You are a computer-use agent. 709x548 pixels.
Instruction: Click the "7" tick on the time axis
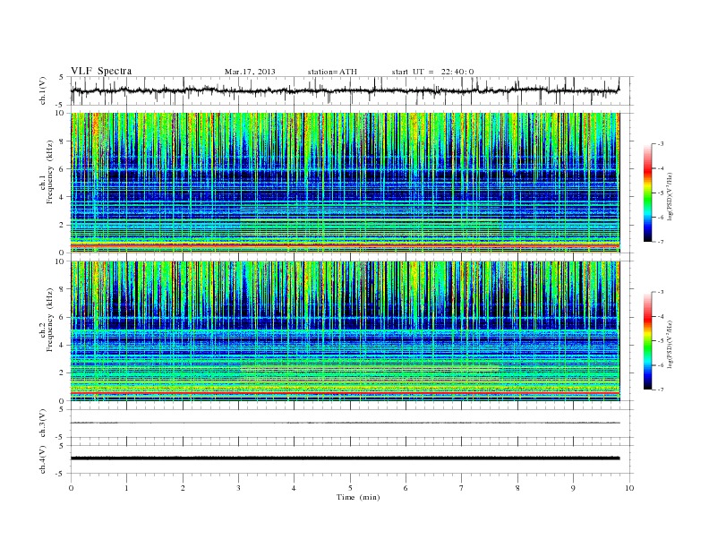pos(462,488)
